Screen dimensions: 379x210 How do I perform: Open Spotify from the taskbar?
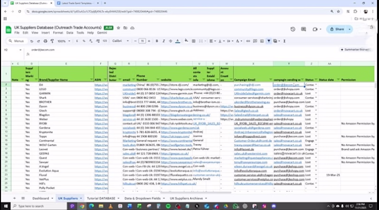point(168,206)
